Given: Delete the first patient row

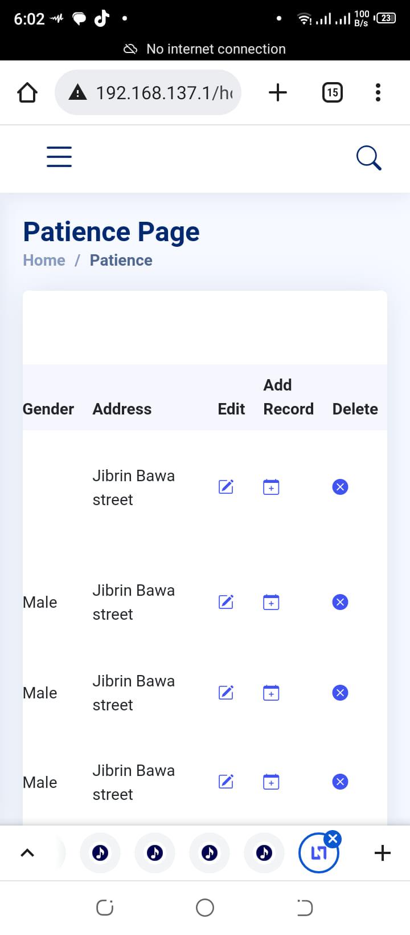Looking at the screenshot, I should 340,487.
